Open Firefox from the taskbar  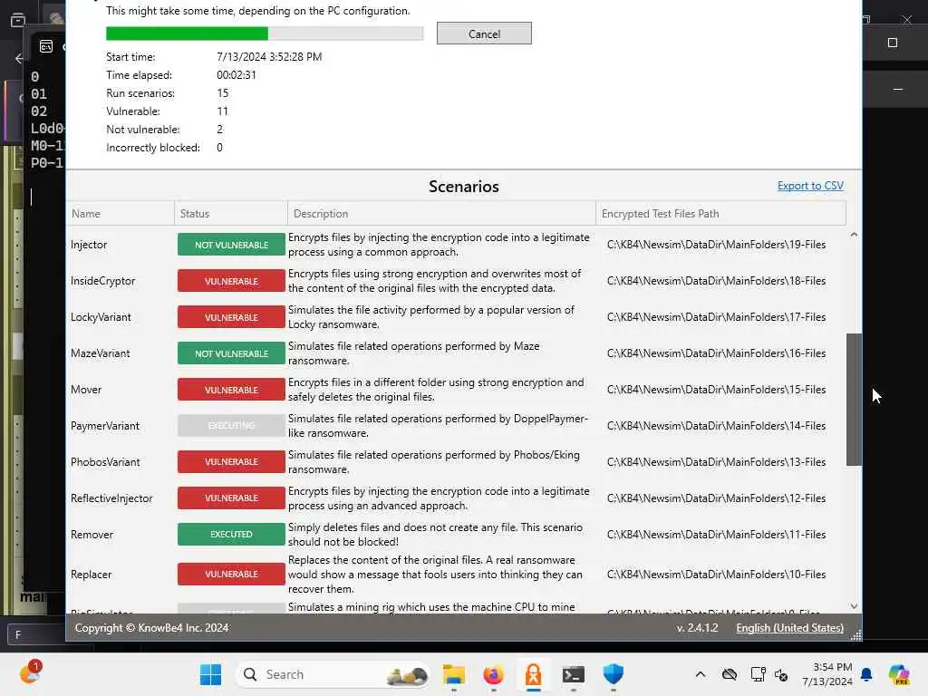[x=494, y=674]
